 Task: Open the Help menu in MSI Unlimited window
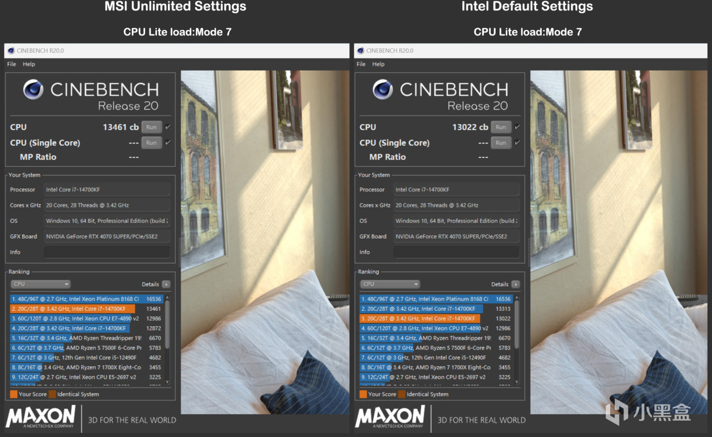(x=29, y=64)
